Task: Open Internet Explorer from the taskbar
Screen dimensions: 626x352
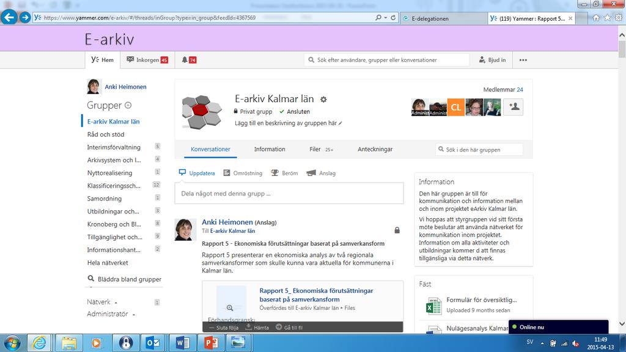Action: (39, 343)
